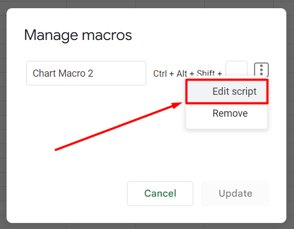Click the red arrow annotation's arrowhead
This screenshot has width=294, height=229.
pos(177,105)
